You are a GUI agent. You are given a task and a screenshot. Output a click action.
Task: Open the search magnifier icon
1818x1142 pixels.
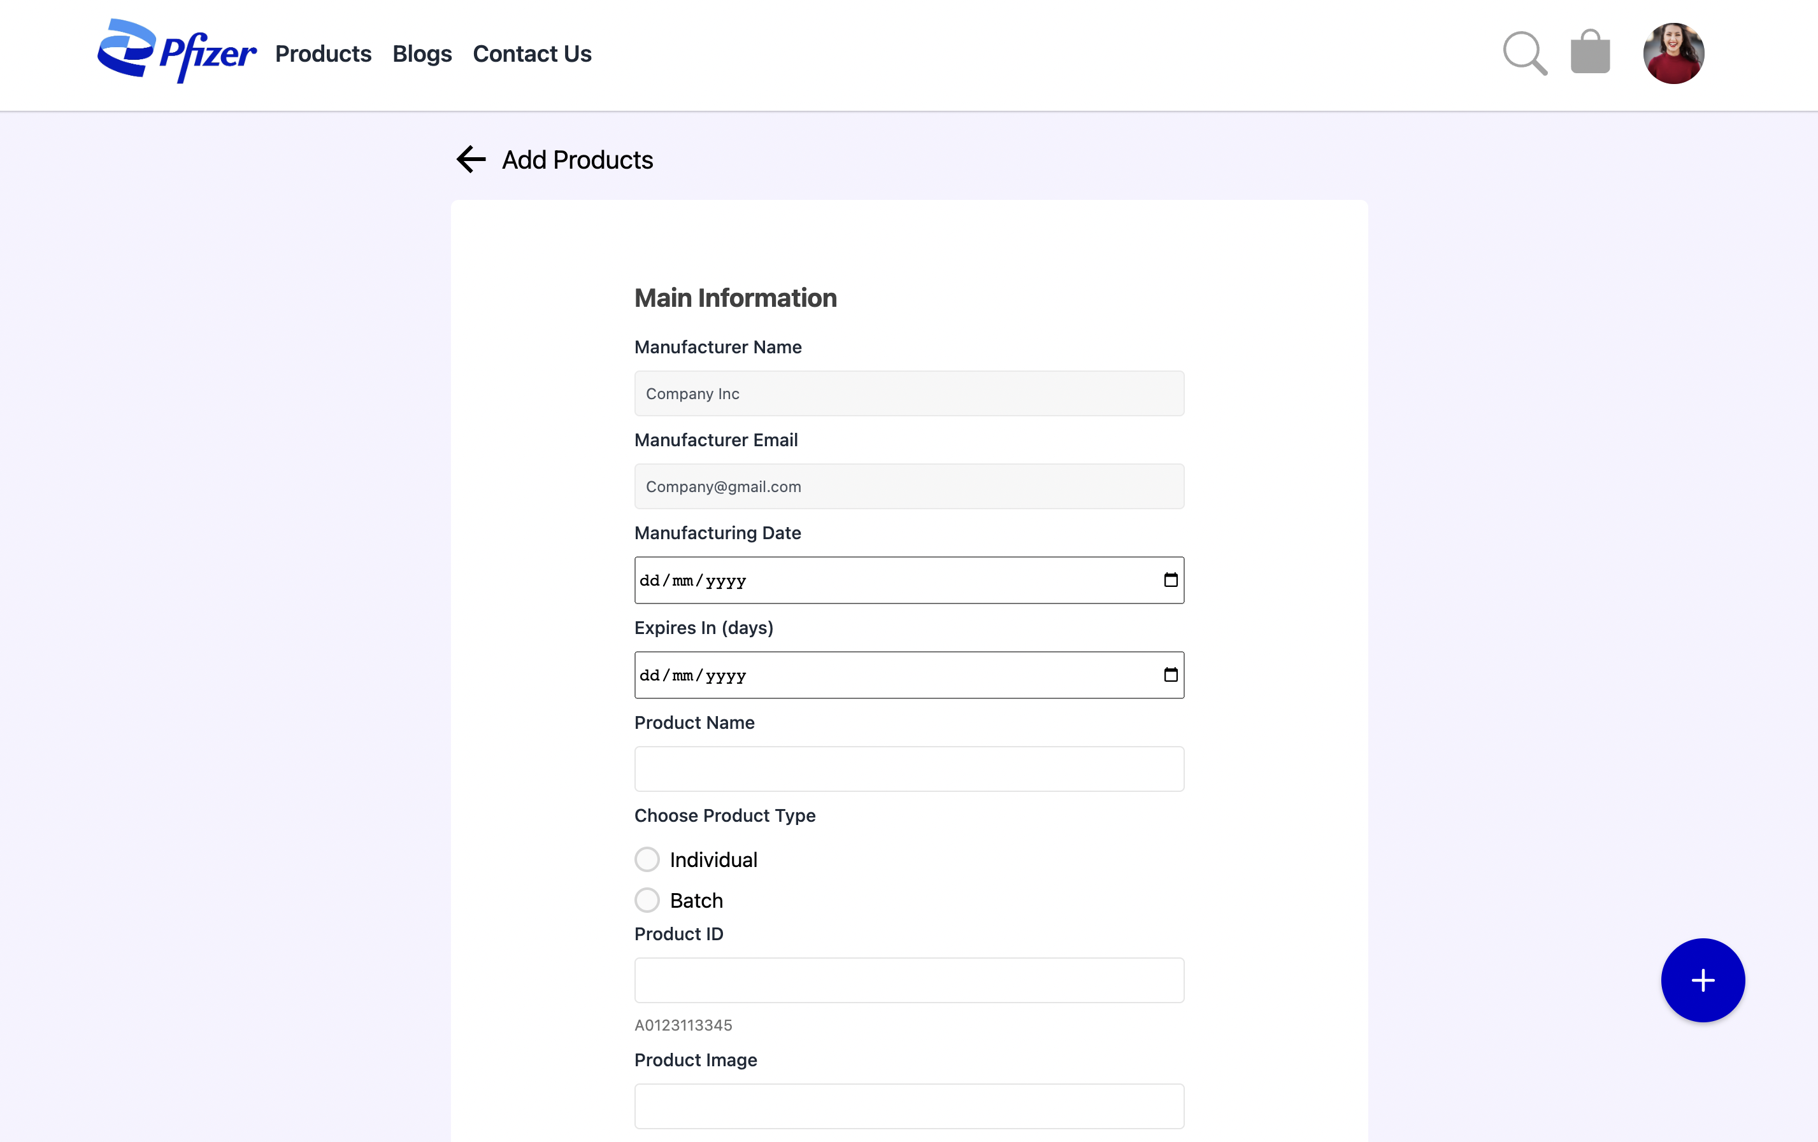click(x=1525, y=53)
